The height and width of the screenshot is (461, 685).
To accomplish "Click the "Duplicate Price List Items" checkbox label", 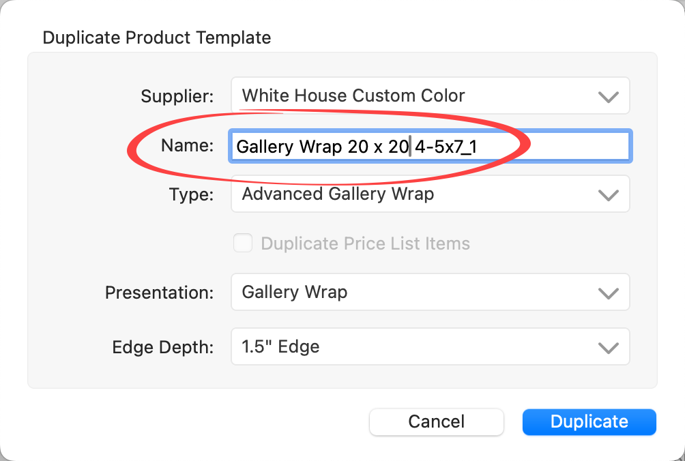I will tap(365, 243).
